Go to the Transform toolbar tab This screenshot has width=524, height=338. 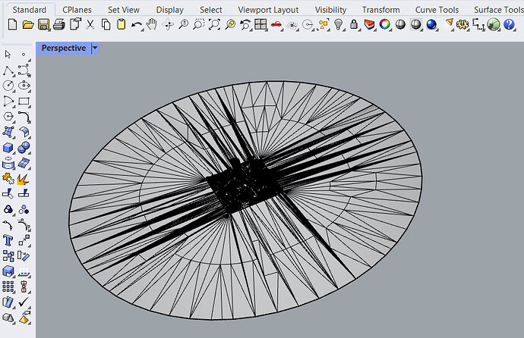[x=380, y=10]
